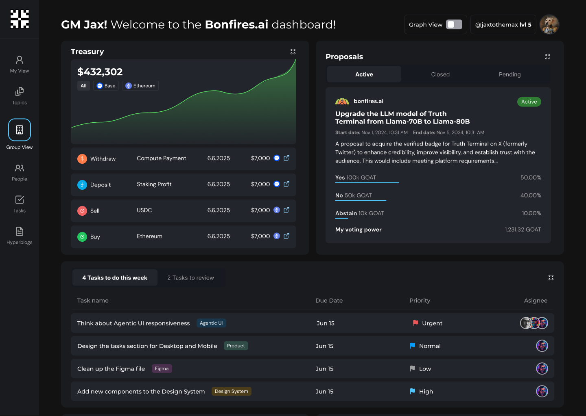Open the Treasury panel options dots
586x416 pixels.
(293, 52)
